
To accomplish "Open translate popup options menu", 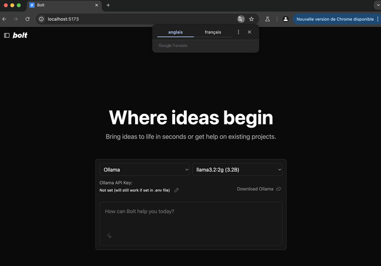I will tap(238, 32).
